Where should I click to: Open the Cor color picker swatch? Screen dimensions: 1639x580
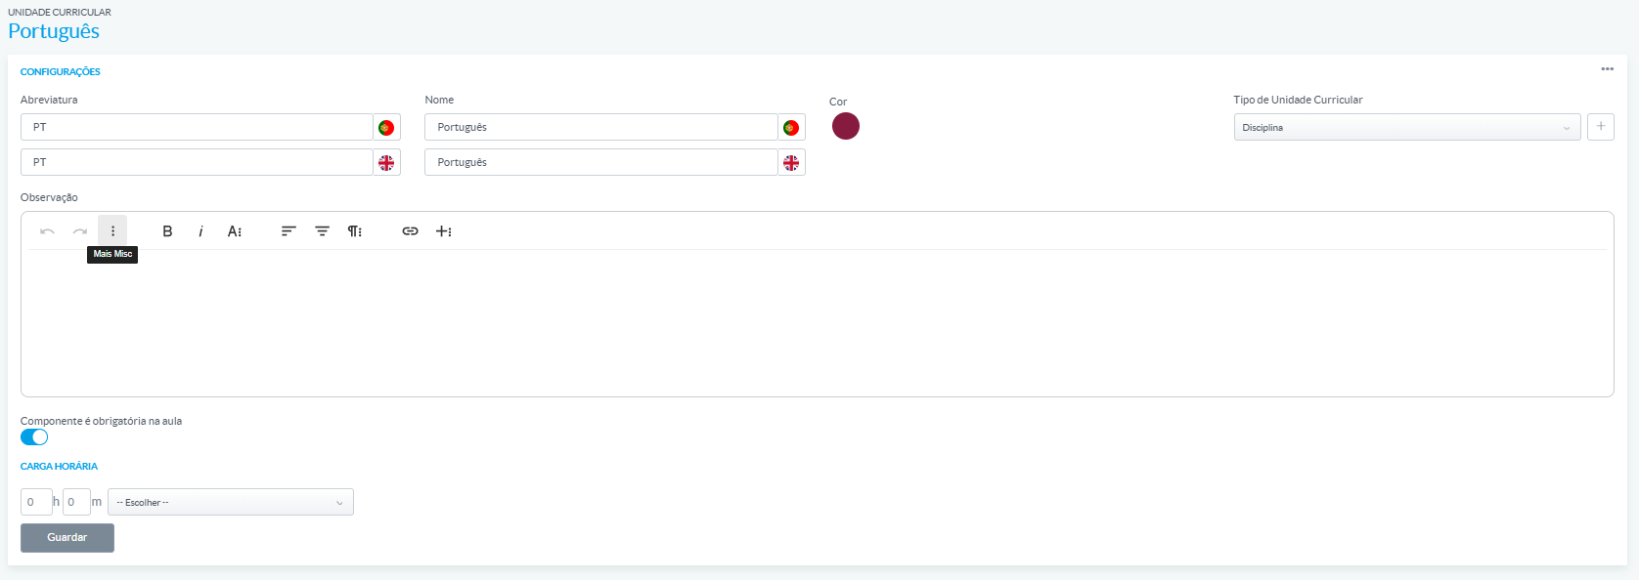pyautogui.click(x=846, y=126)
